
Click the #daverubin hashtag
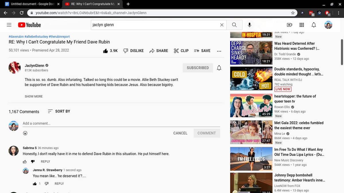coord(16,37)
